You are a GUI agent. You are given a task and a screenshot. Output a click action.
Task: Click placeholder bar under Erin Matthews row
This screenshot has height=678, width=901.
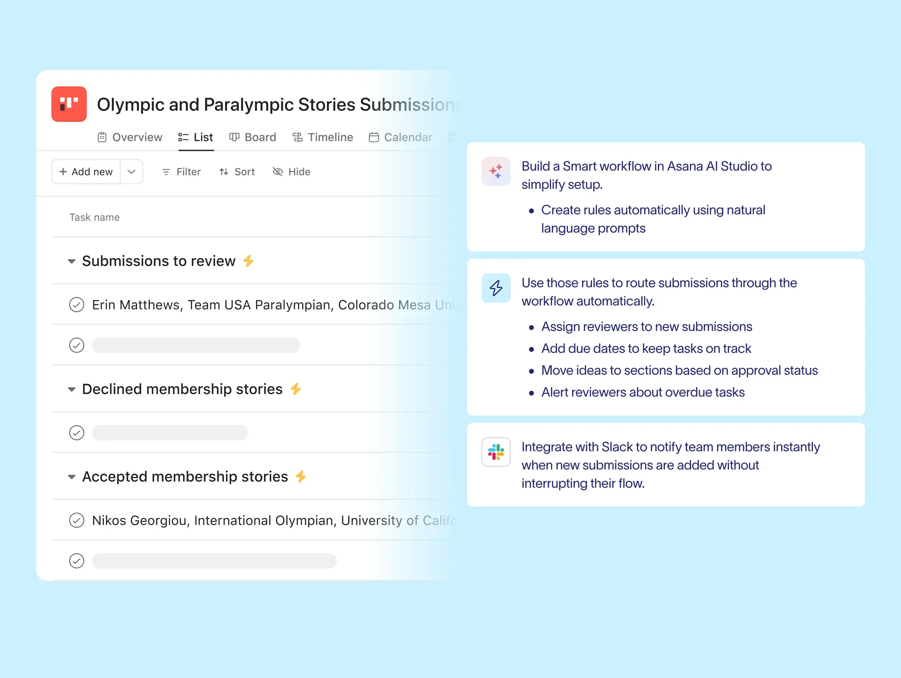(x=196, y=345)
